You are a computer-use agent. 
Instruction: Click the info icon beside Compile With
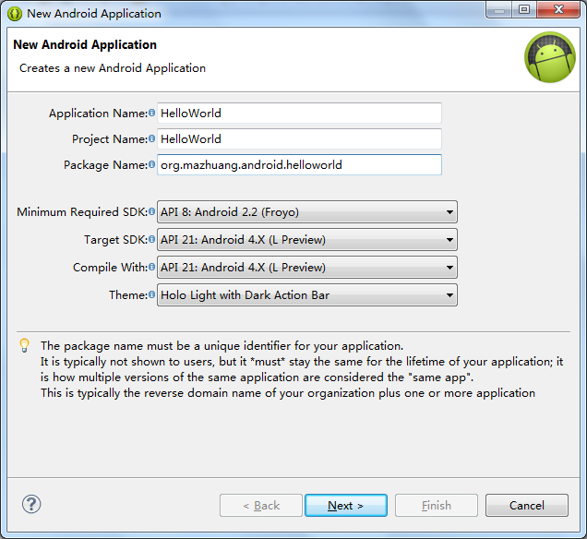[x=152, y=268]
